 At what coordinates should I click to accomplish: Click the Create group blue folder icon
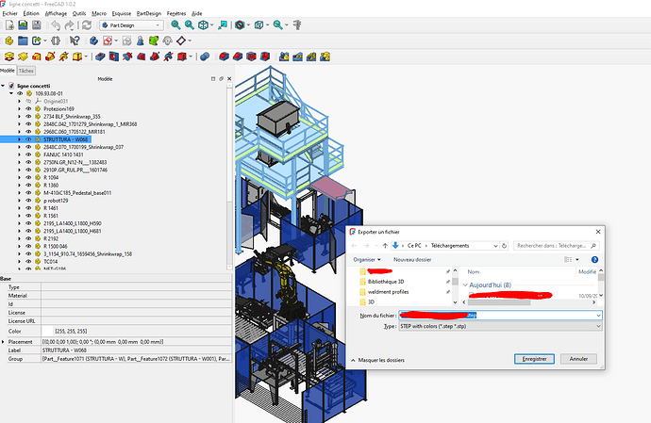point(23,41)
